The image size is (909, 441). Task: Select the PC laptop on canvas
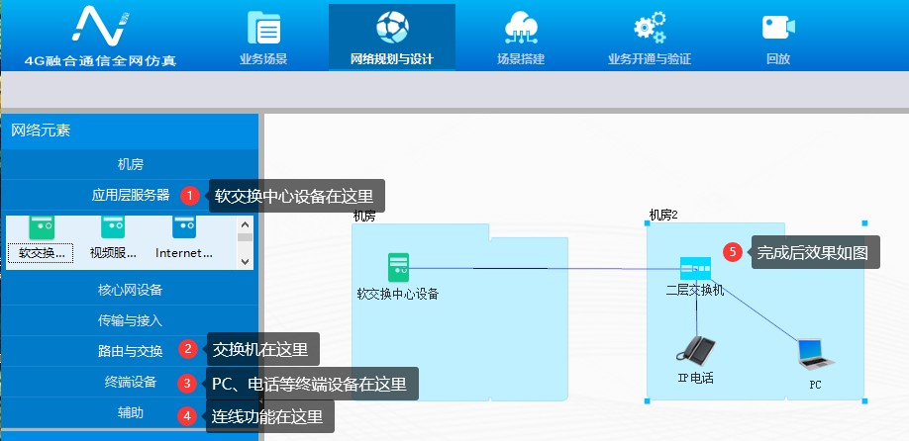point(816,354)
